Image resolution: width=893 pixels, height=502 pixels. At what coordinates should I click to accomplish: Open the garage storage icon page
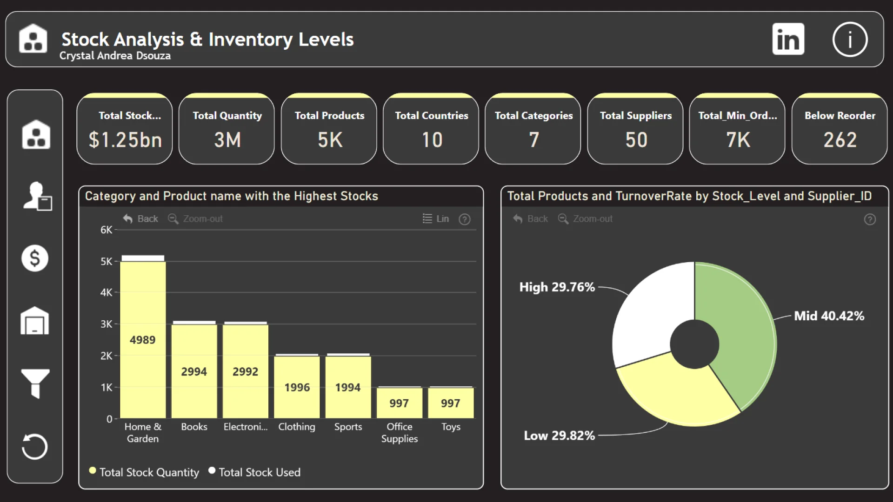(x=35, y=321)
